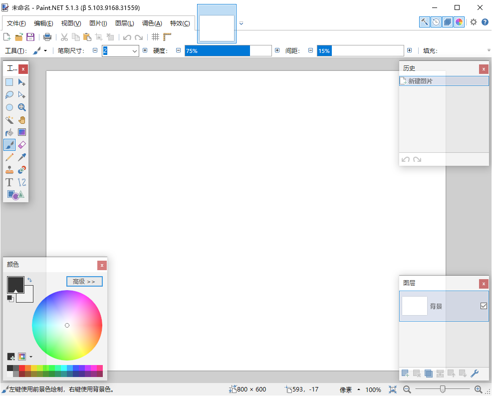Toggle the 背景 layer visibility checkbox
Viewport: 492px width, 396px height.
pos(483,305)
